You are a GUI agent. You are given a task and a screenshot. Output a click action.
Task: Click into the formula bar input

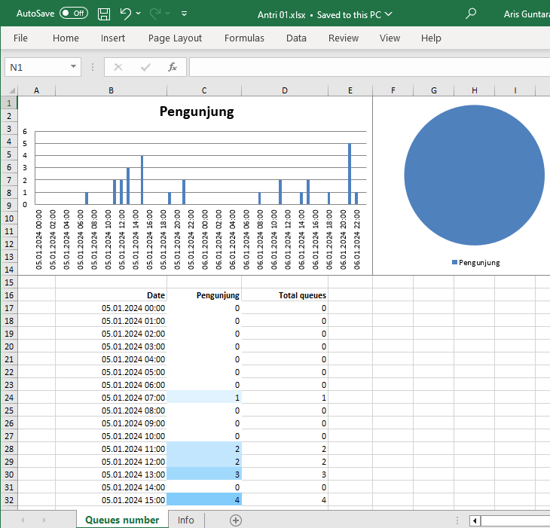pyautogui.click(x=369, y=67)
